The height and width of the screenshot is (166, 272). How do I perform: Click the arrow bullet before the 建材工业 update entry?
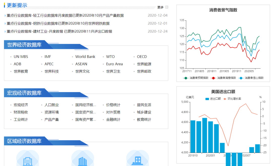[6, 32]
